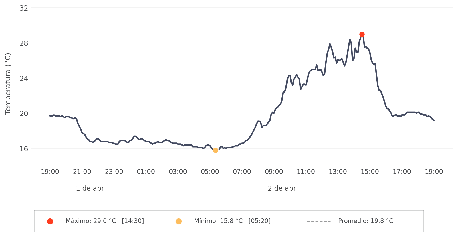Click the red maximum point on the curve
This screenshot has width=458, height=237.
pos(362,35)
